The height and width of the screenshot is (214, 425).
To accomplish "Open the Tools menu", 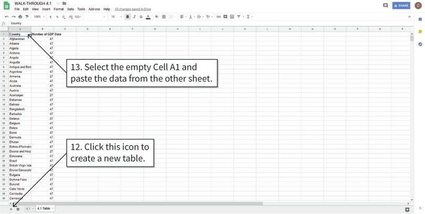I will (x=81, y=9).
